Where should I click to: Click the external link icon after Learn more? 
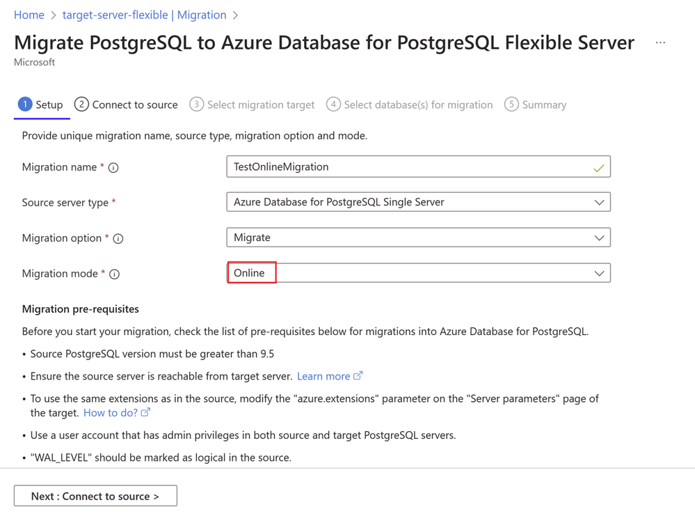tap(358, 376)
